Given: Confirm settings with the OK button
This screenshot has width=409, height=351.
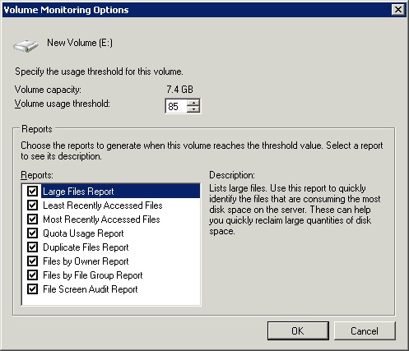Looking at the screenshot, I should (x=298, y=331).
